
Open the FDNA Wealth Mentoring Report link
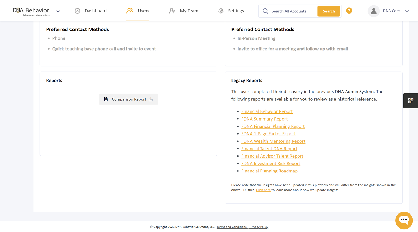coord(273,141)
